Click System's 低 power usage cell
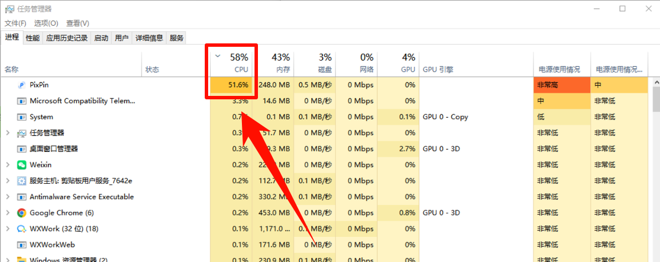Screen dimensions: 660x262 562,117
